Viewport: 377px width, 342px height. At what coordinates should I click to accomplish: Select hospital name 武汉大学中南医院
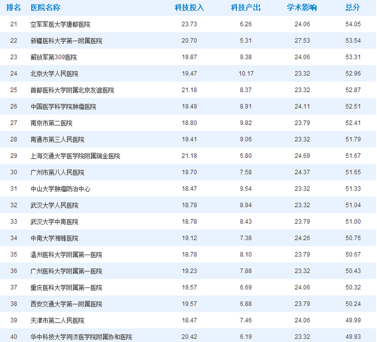pyautogui.click(x=54, y=222)
